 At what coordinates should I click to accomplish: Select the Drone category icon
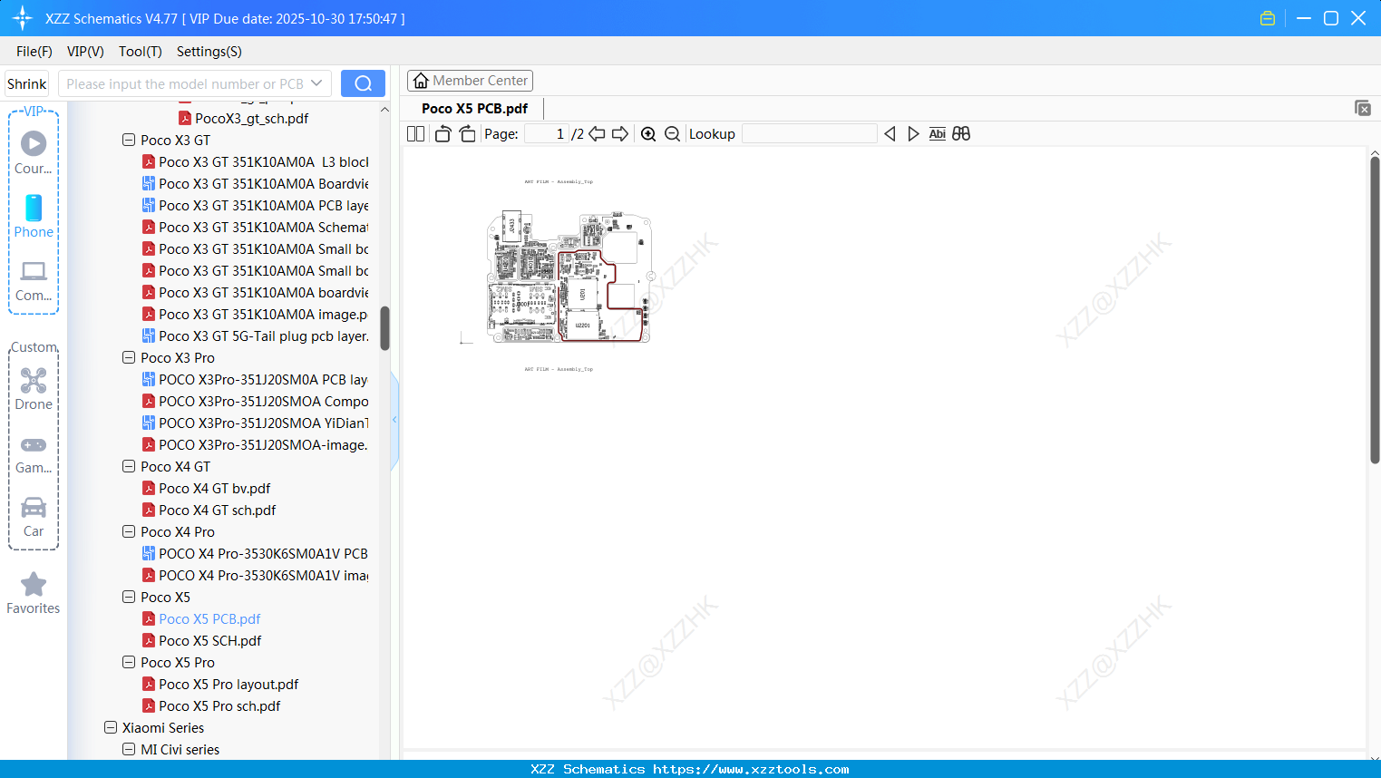pos(34,388)
